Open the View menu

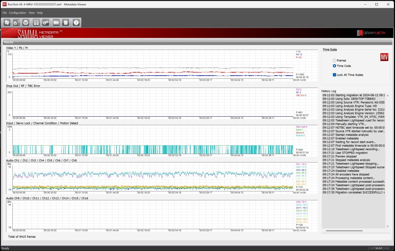tap(31, 13)
